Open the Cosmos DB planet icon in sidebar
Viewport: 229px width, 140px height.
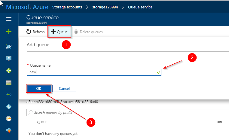(9, 47)
